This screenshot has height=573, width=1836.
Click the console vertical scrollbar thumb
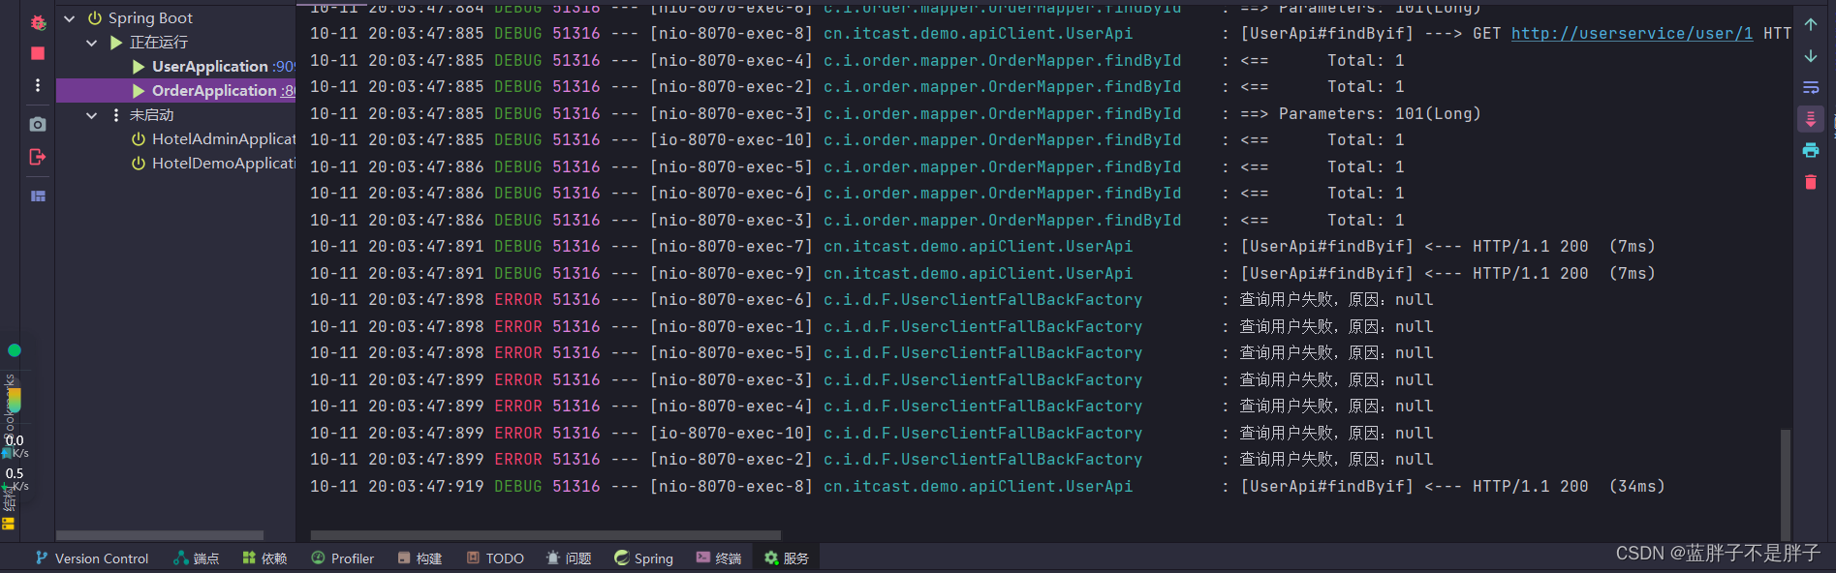point(1786,484)
